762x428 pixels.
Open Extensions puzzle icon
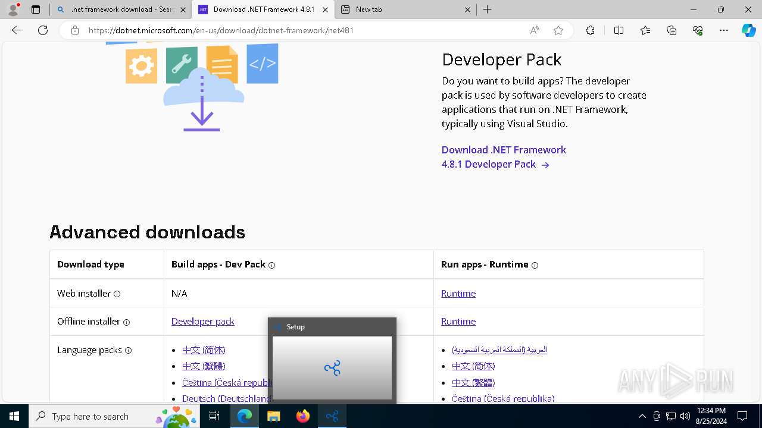click(590, 30)
